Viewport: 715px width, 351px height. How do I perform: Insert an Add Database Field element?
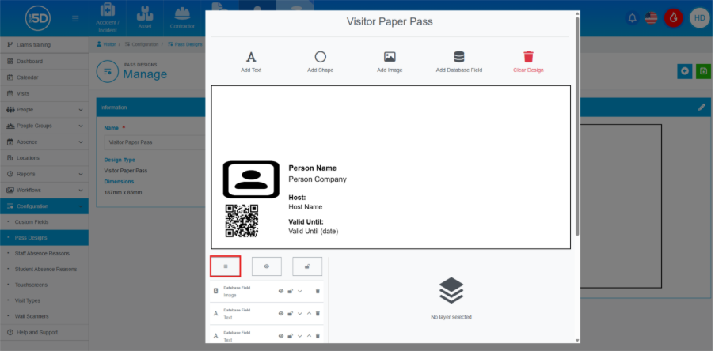coord(458,62)
